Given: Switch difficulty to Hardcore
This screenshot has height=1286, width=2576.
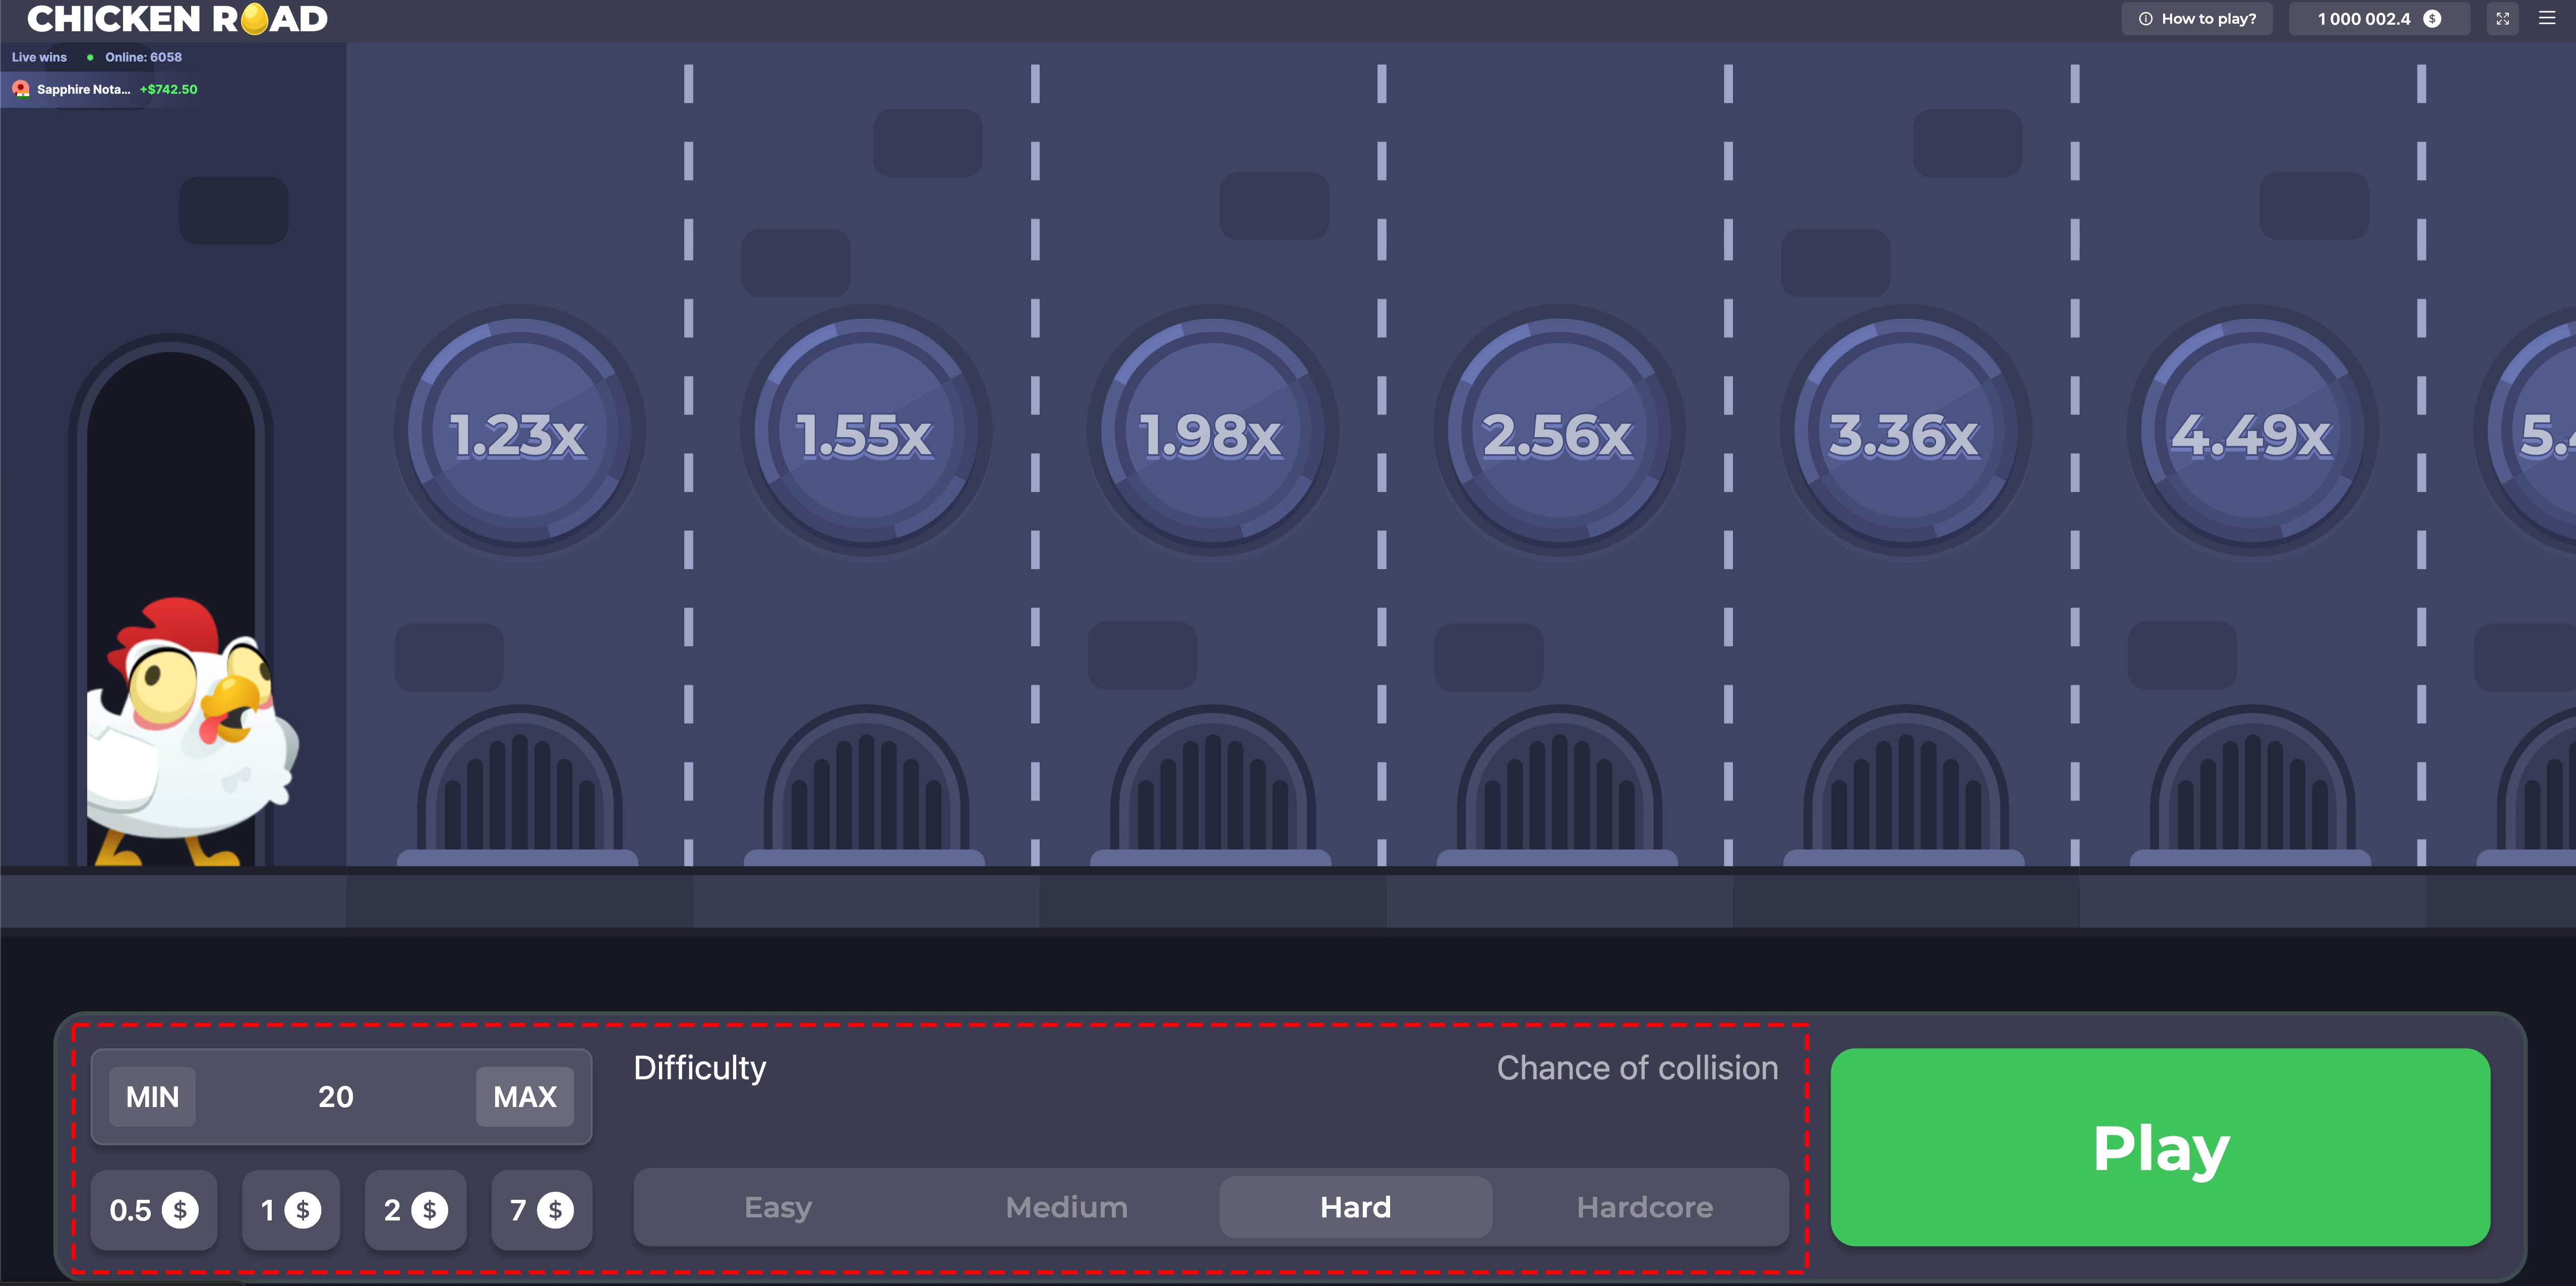Looking at the screenshot, I should [1644, 1207].
